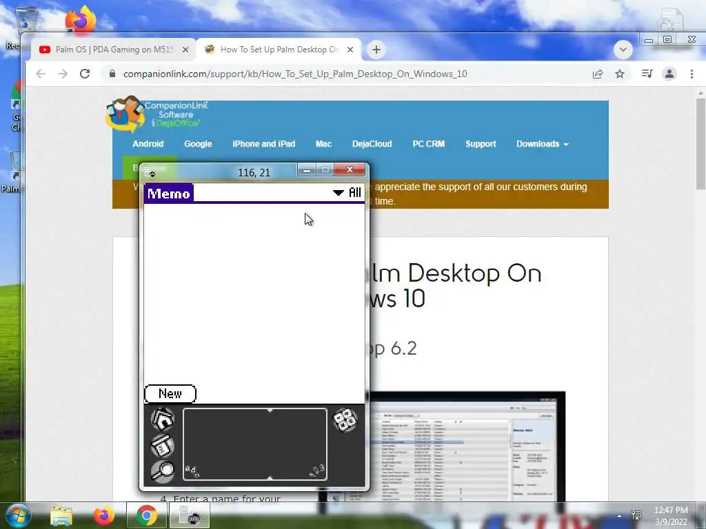Click the page vertical scrollbar thumb

pyautogui.click(x=700, y=144)
